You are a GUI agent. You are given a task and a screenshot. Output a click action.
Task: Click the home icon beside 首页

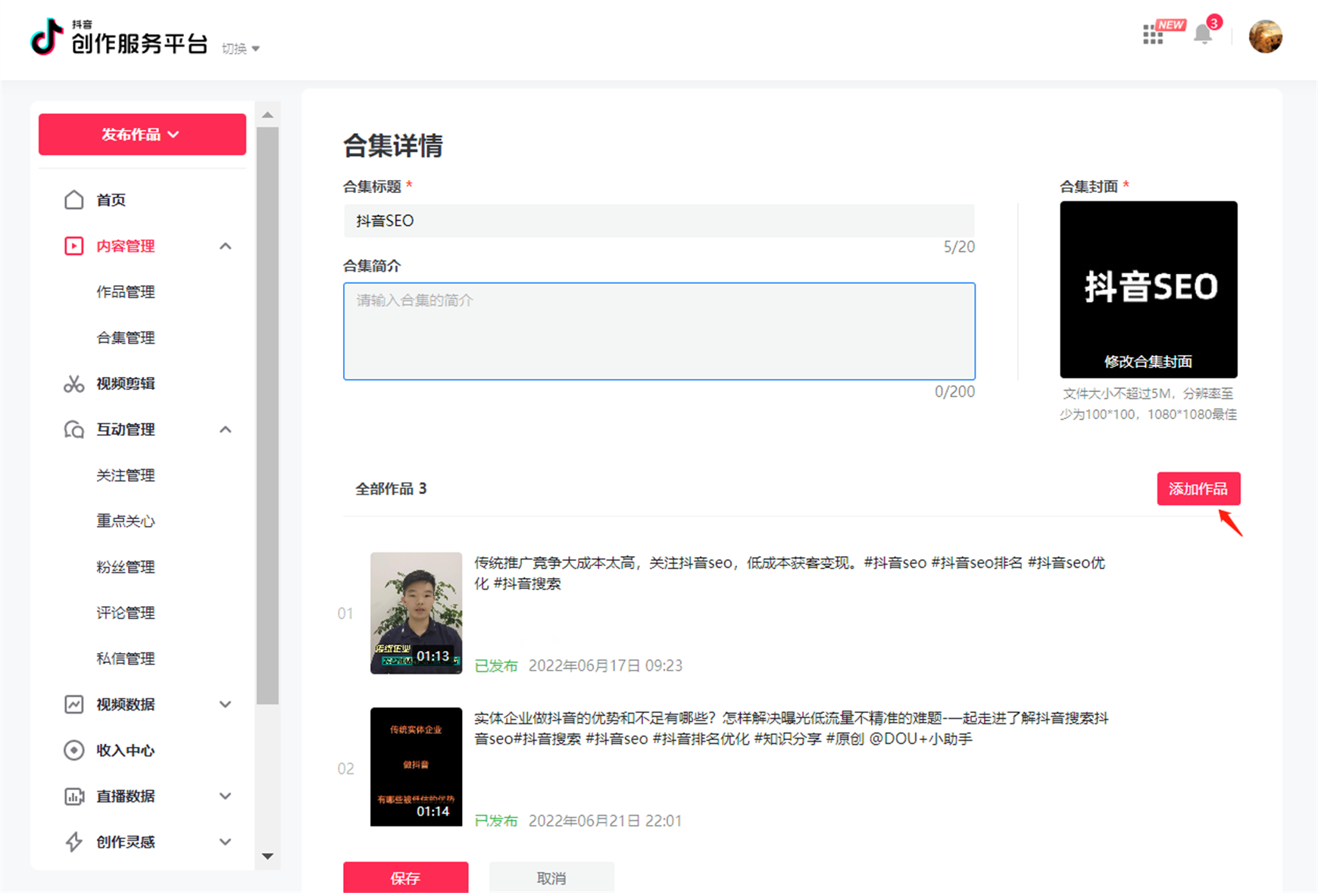click(x=74, y=200)
